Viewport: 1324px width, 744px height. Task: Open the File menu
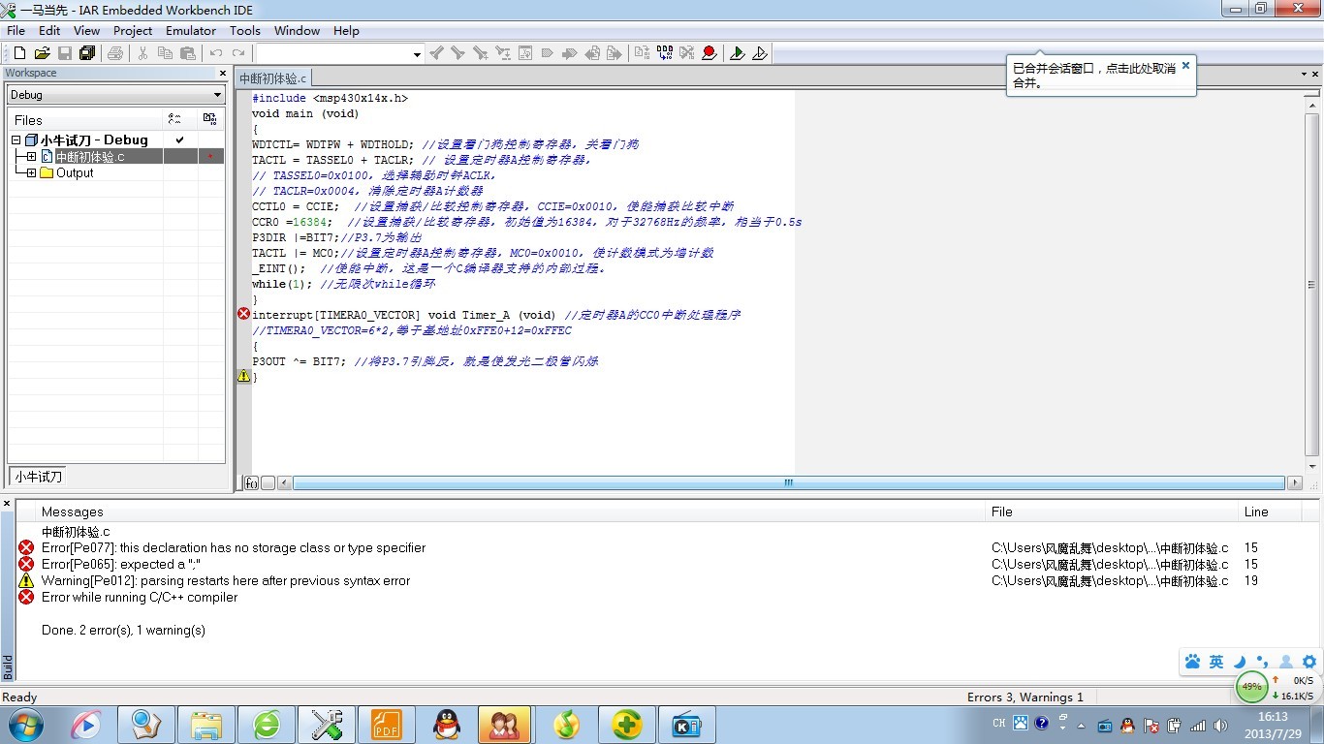[16, 31]
